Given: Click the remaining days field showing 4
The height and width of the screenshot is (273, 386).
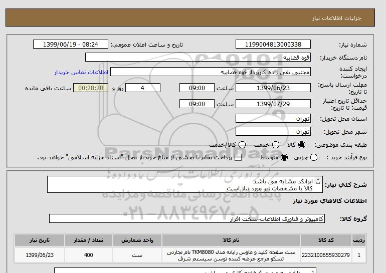Looking at the screenshot, I should pos(143,88).
